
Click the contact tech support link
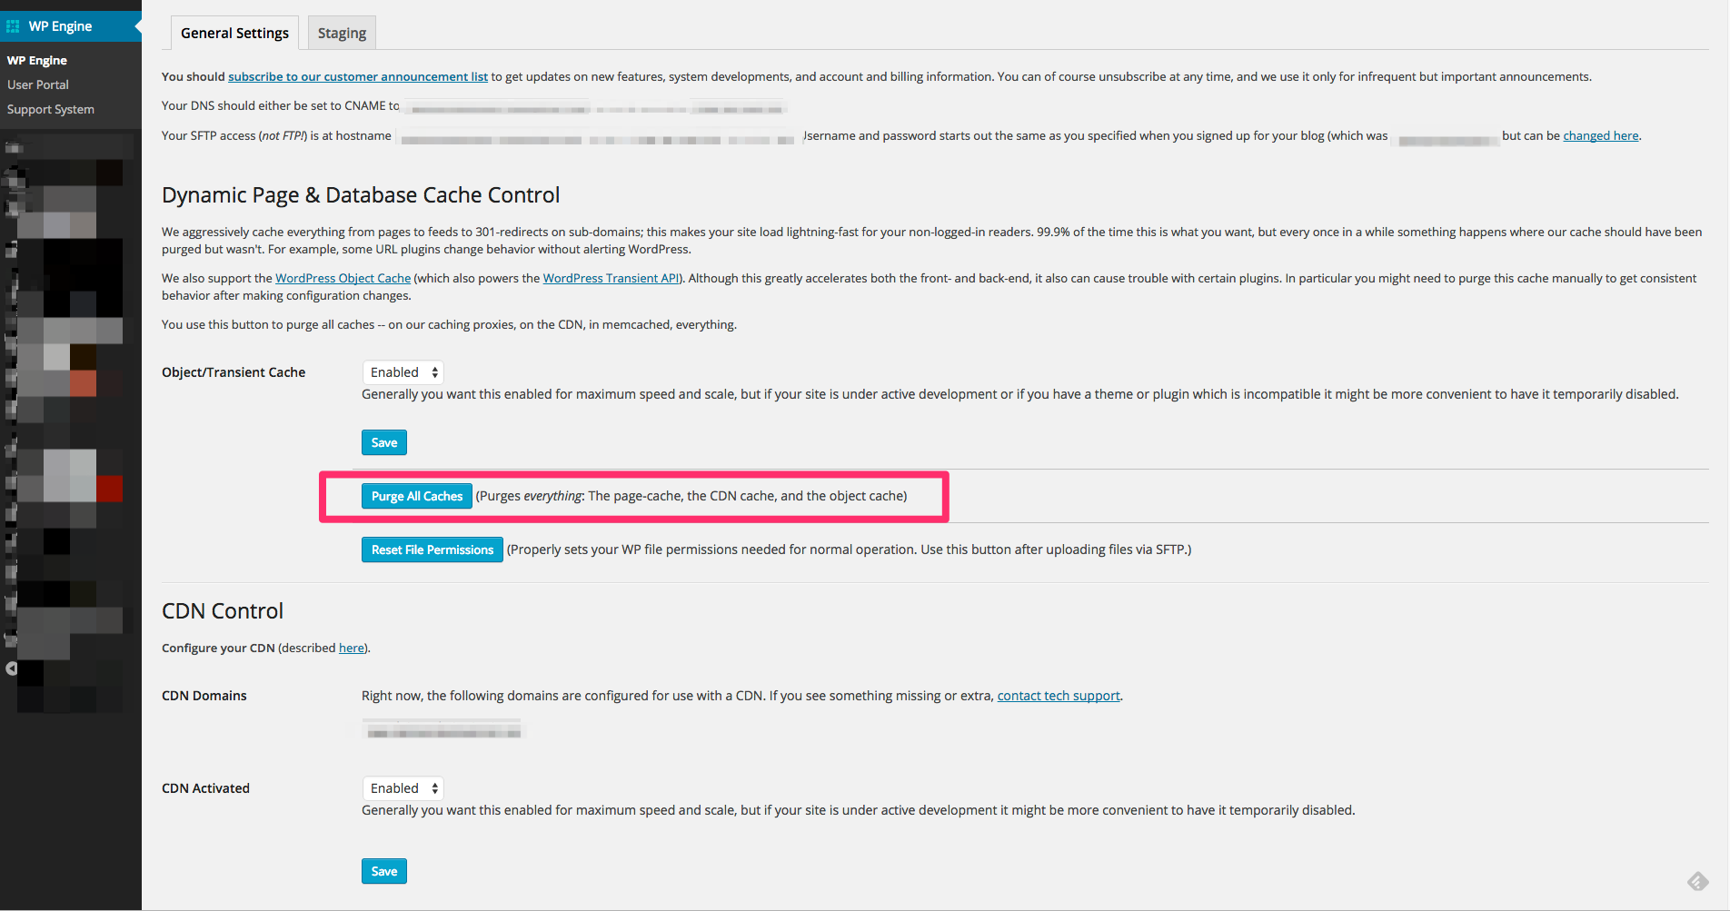click(1059, 696)
